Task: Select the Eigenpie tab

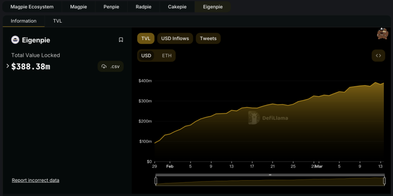Action: pyautogui.click(x=213, y=7)
